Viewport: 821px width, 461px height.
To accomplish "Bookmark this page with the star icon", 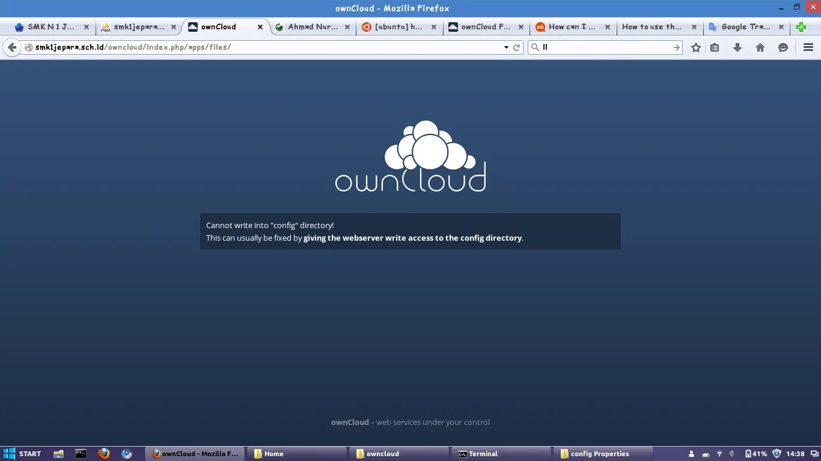I will pos(696,47).
